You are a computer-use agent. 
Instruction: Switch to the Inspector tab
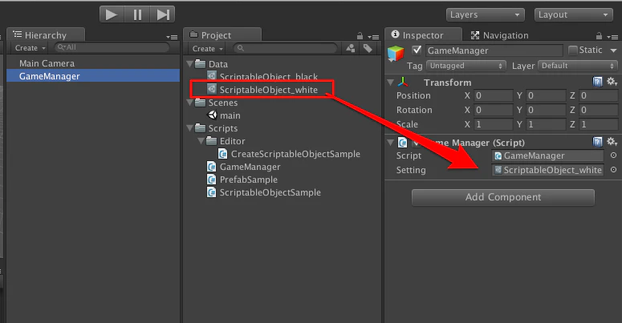click(x=423, y=35)
